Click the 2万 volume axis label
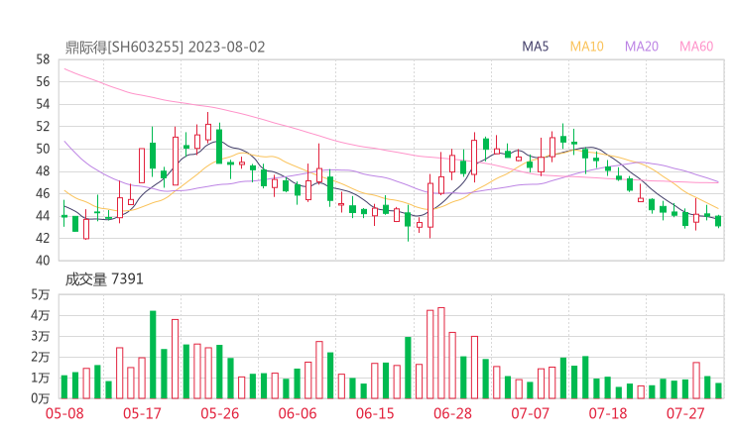The height and width of the screenshot is (436, 734). (x=41, y=357)
